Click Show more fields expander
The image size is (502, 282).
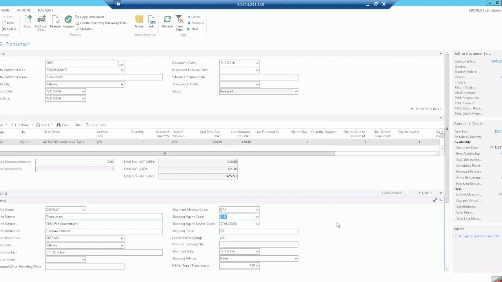click(x=426, y=109)
